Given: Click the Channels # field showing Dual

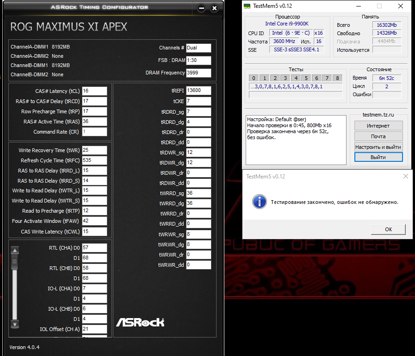Looking at the screenshot, I should [198, 48].
